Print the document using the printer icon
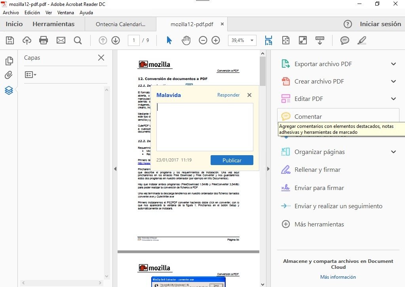405x287 pixels. (x=44, y=40)
